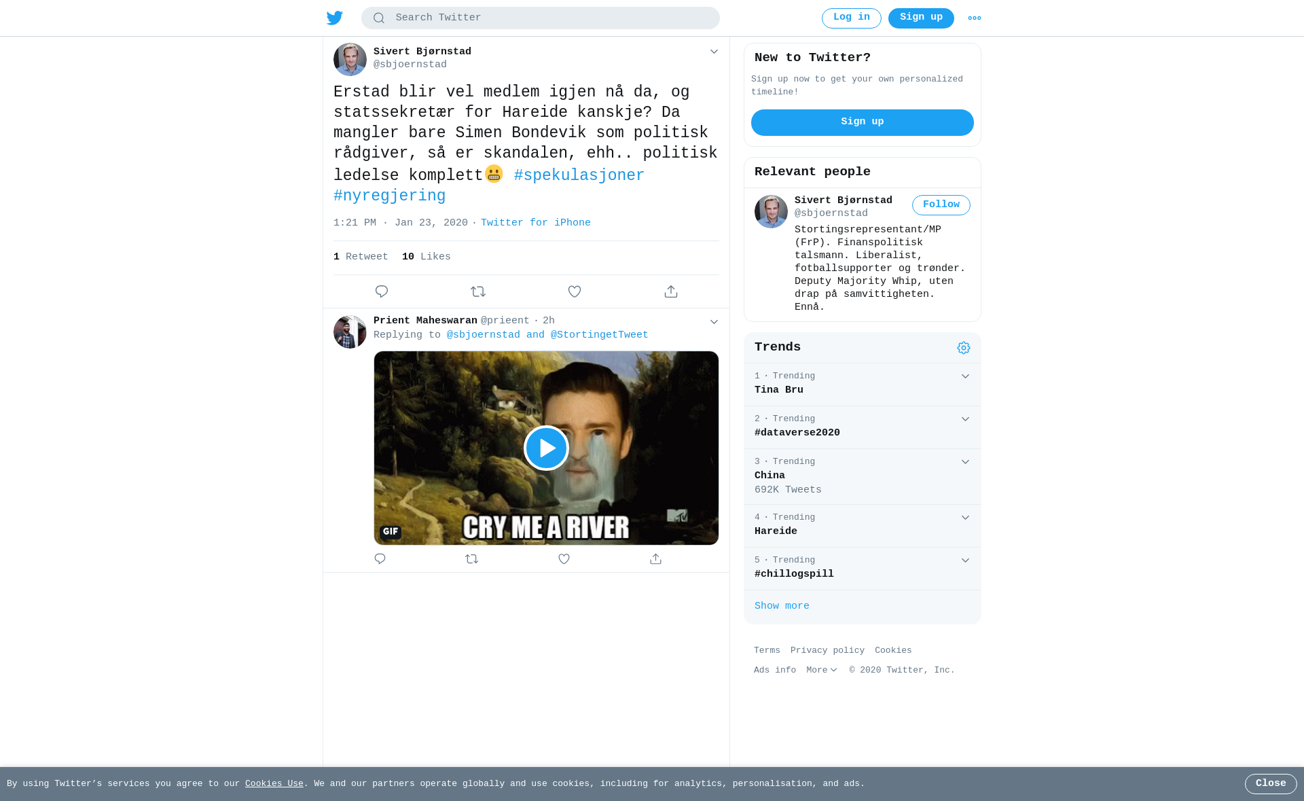The width and height of the screenshot is (1304, 801).
Task: Reply to Sivert Bjørnstad's main tweet
Action: point(382,291)
